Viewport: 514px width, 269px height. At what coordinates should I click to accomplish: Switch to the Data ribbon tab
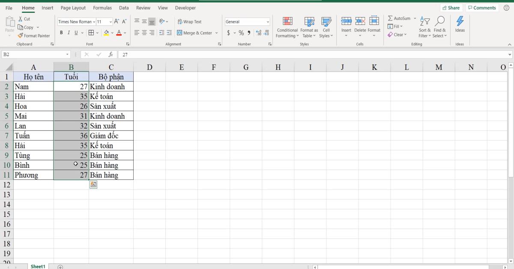coord(124,7)
